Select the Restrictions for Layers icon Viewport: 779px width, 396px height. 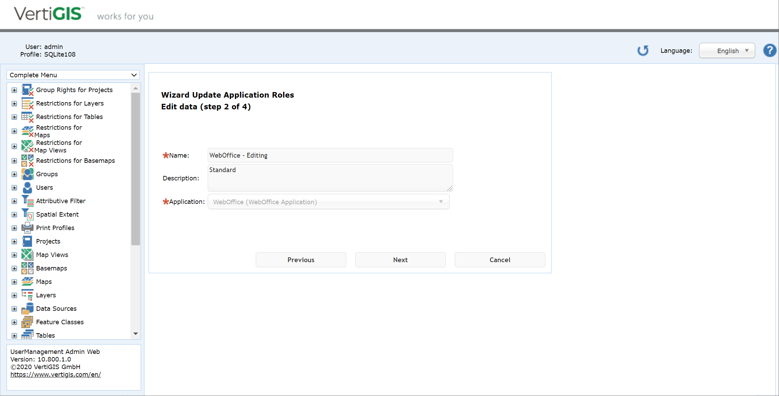point(27,103)
